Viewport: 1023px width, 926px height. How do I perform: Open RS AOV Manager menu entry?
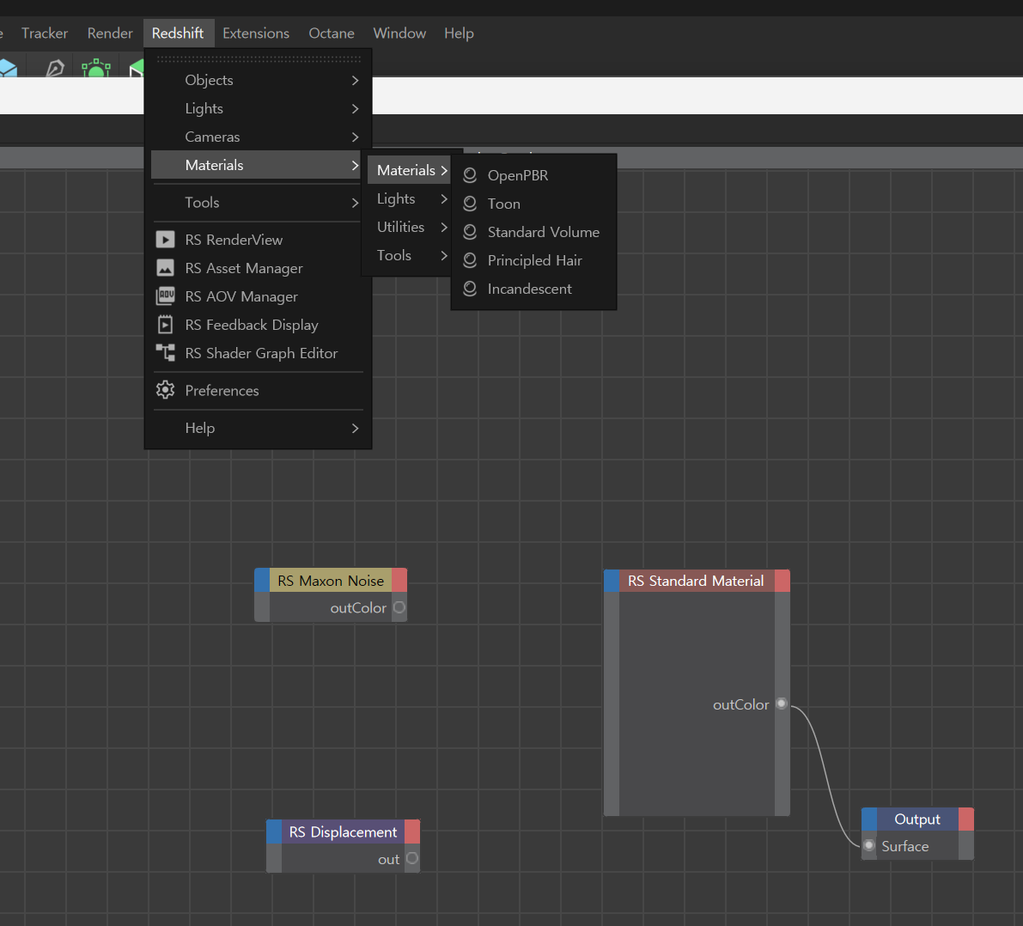[x=258, y=296]
